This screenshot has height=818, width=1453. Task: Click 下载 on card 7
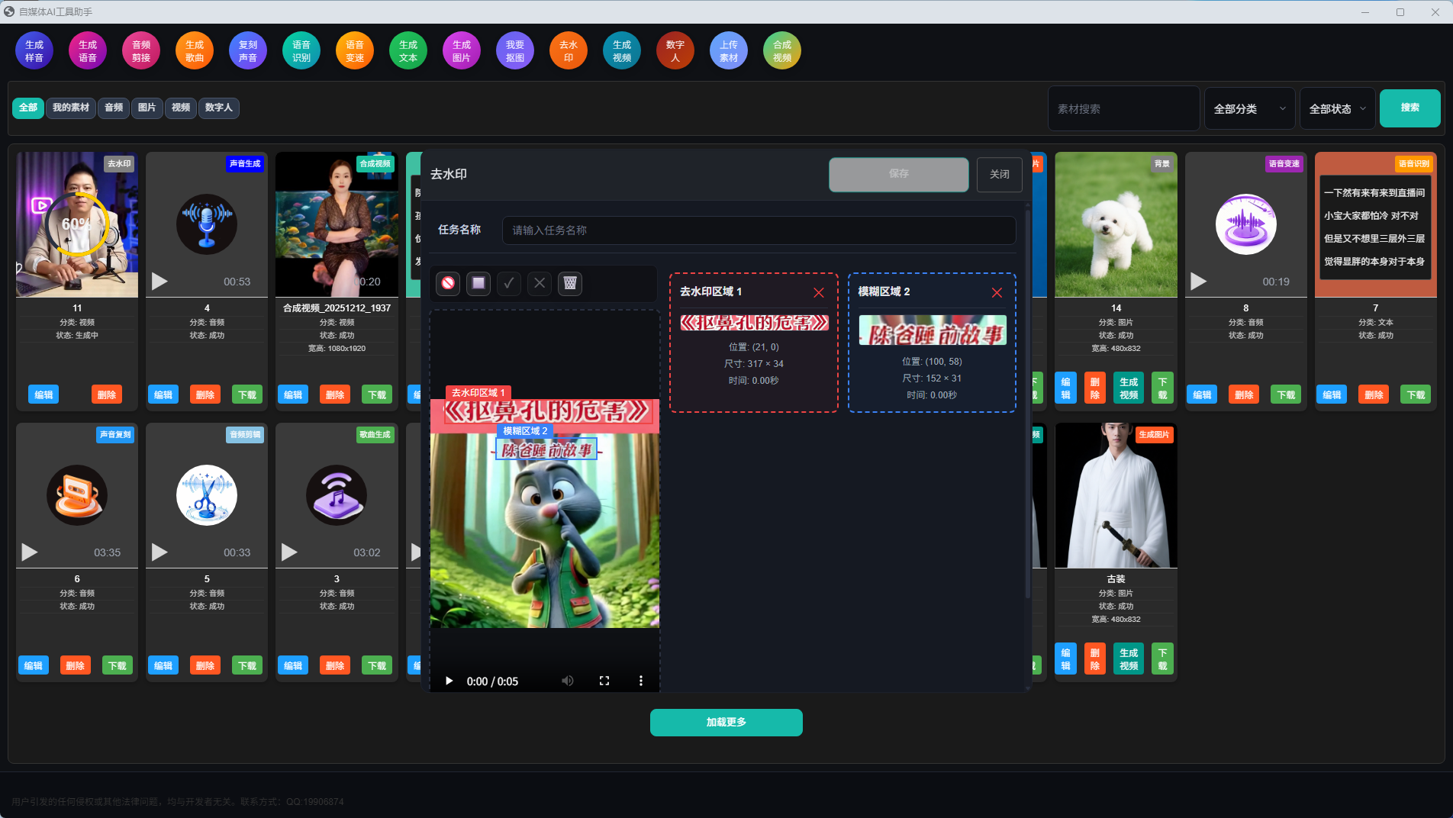1416,395
